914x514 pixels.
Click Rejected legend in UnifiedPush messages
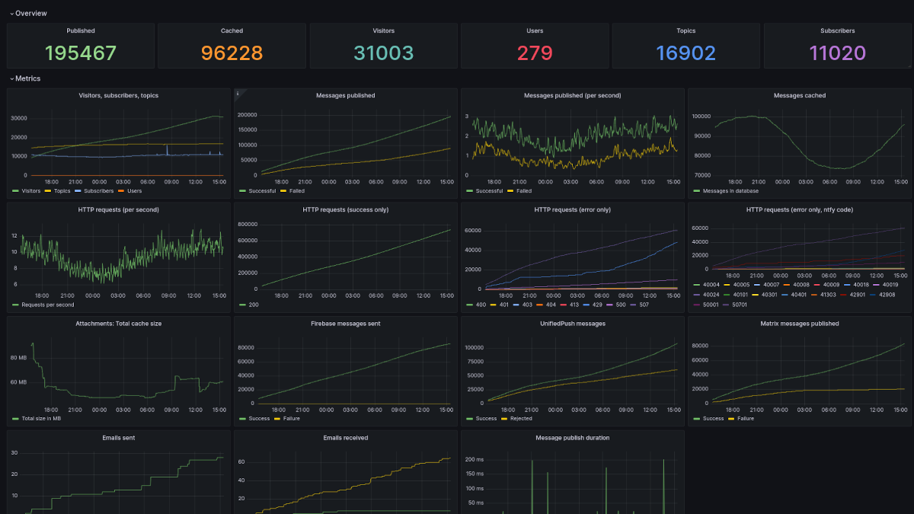(520, 419)
